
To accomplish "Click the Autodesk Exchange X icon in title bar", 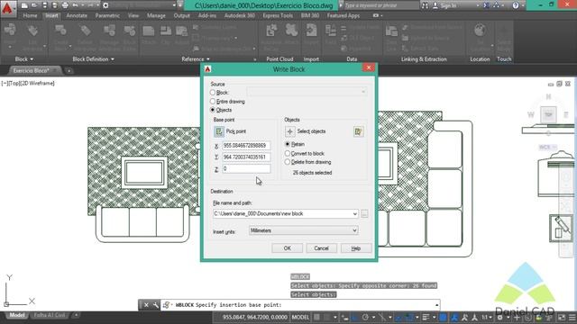I will pos(486,5).
